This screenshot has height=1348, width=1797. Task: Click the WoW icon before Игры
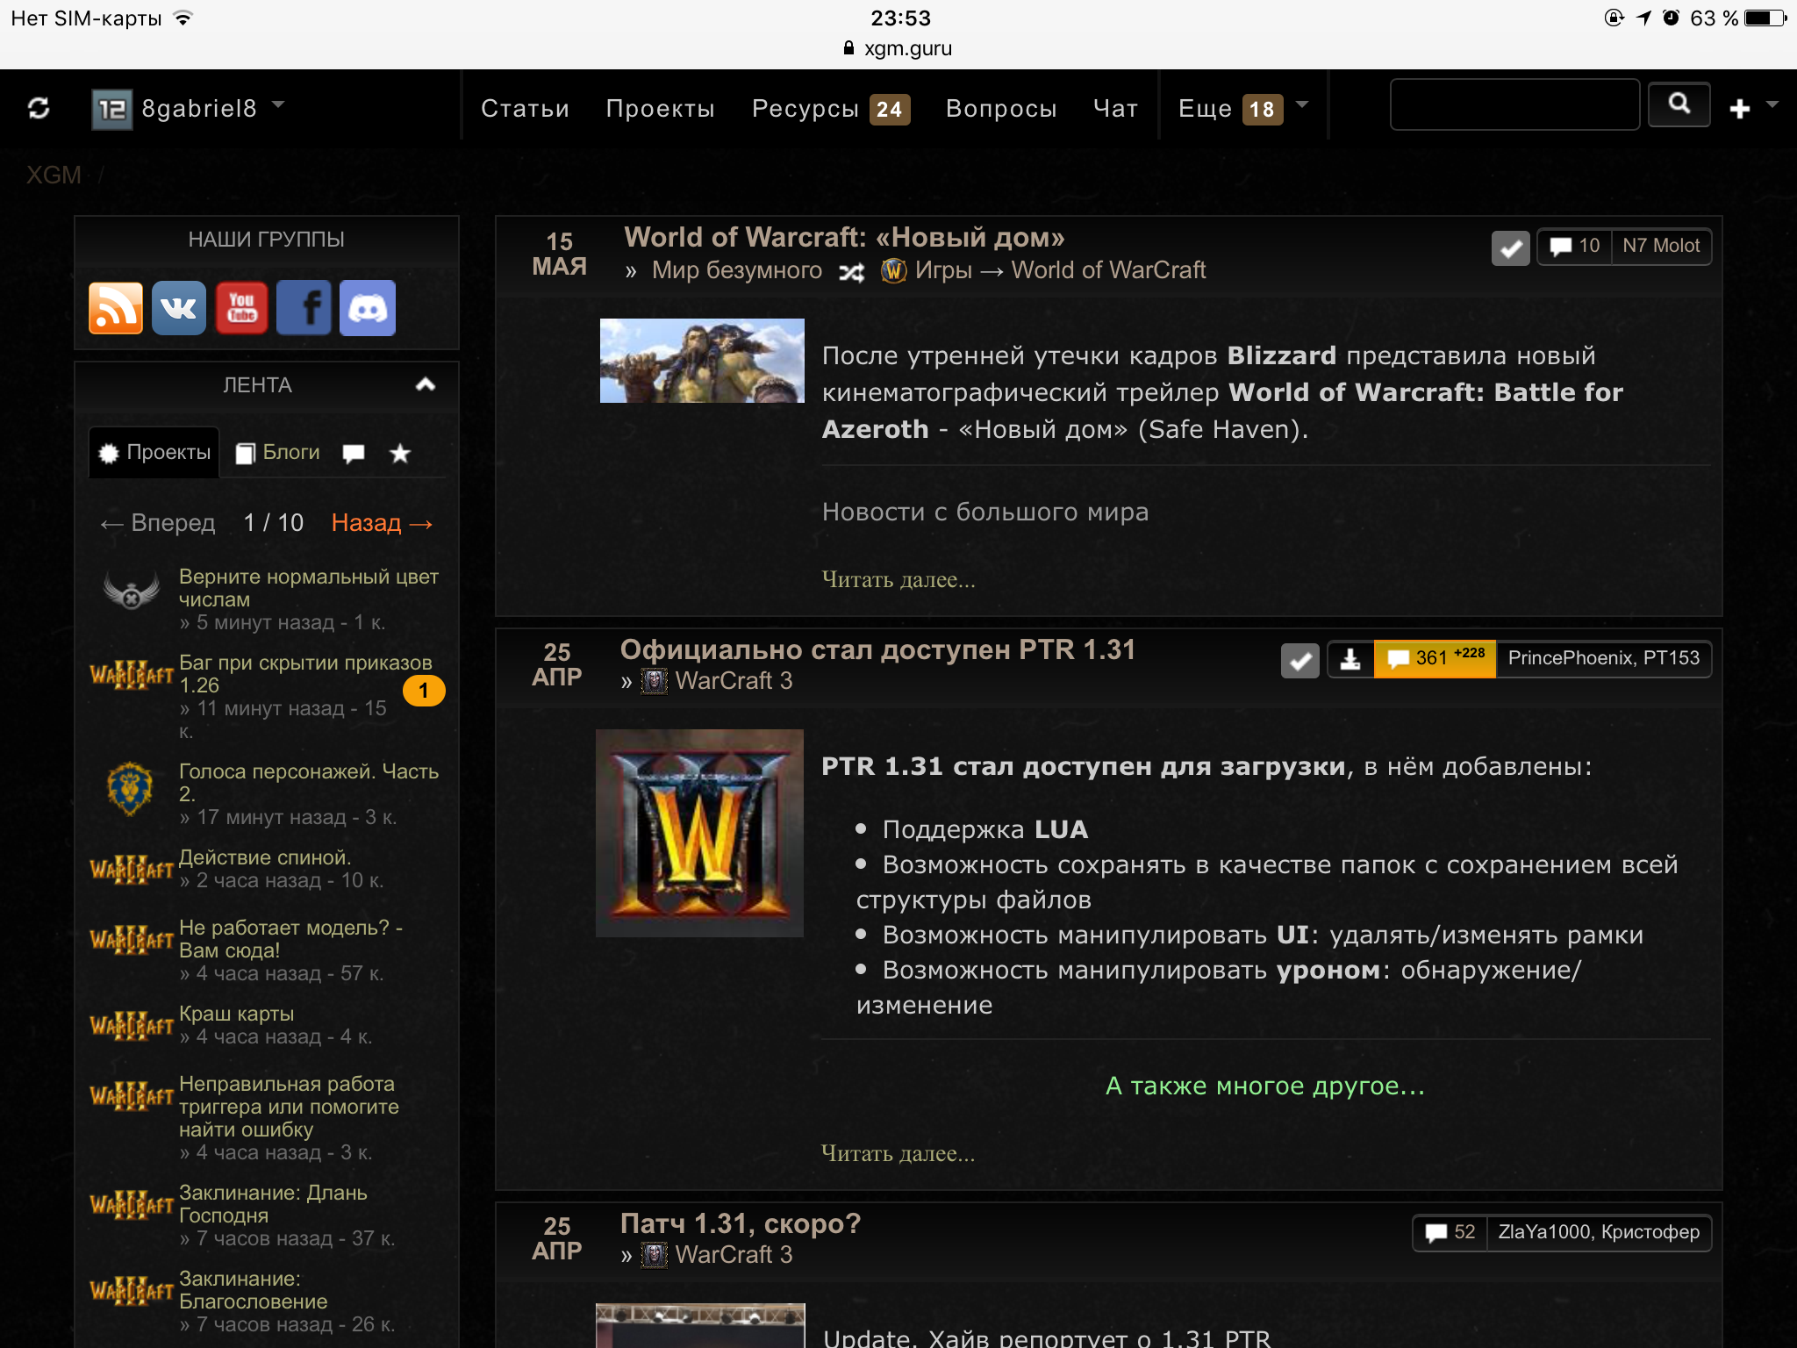point(893,270)
